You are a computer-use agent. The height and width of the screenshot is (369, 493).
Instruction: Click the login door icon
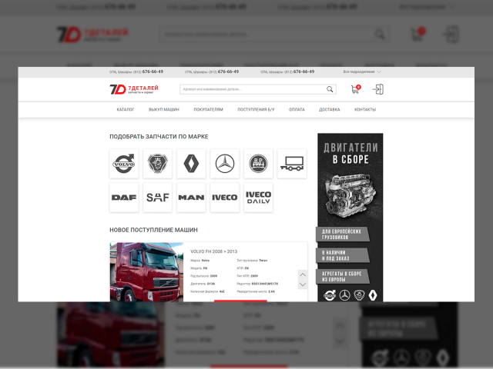click(x=378, y=89)
